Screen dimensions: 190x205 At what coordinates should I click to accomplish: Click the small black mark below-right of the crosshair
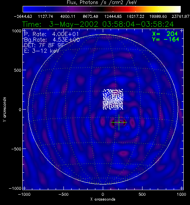click(x=128, y=128)
